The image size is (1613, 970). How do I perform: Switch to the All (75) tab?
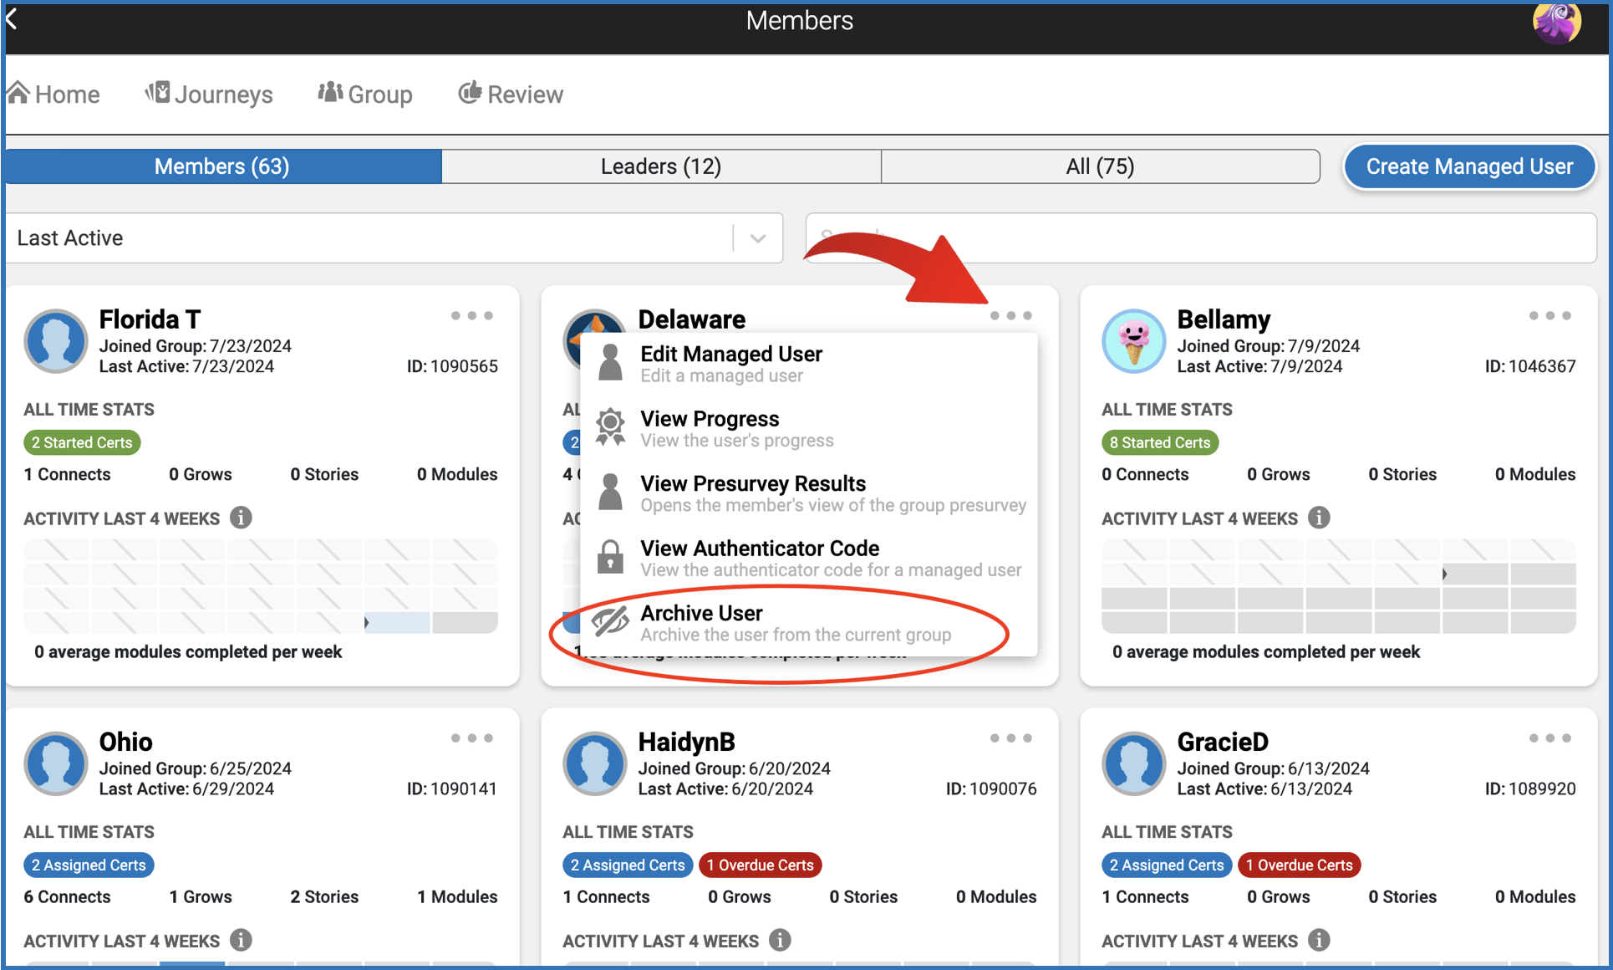(1100, 166)
